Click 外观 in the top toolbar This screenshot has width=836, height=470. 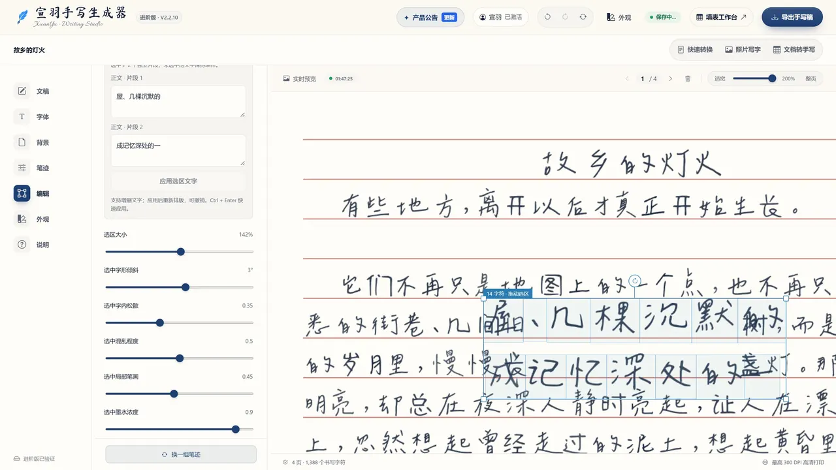coord(619,18)
